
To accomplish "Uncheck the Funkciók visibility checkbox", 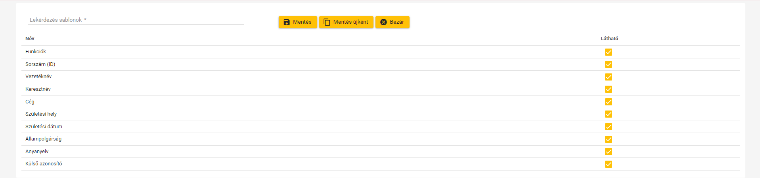I will [609, 52].
